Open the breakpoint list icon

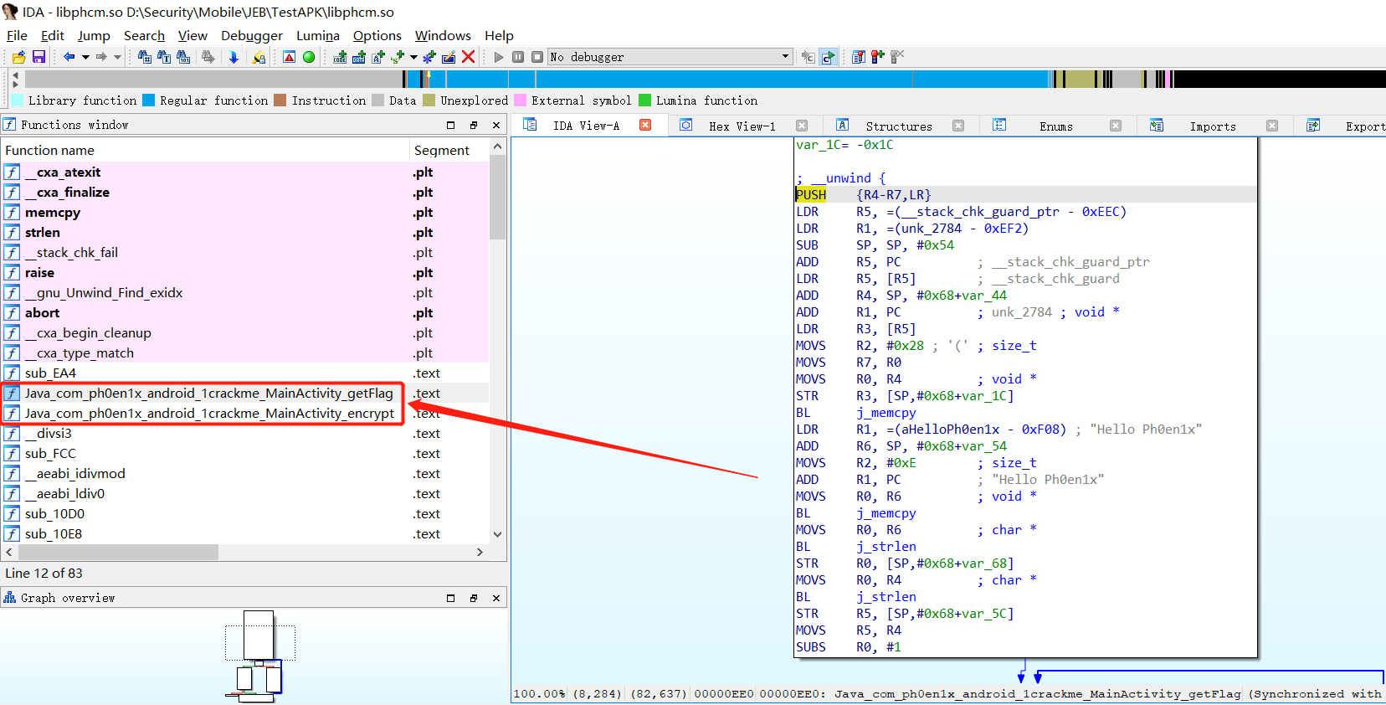pyautogui.click(x=859, y=57)
